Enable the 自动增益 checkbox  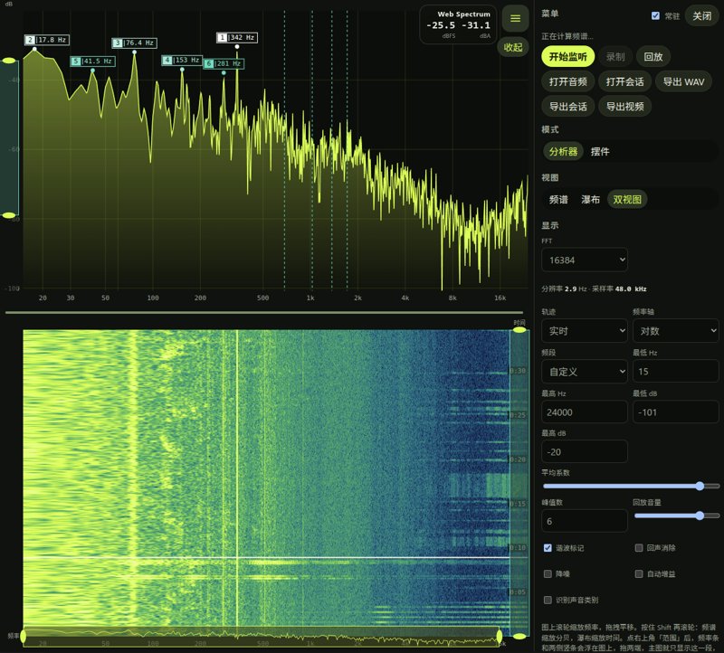(639, 573)
